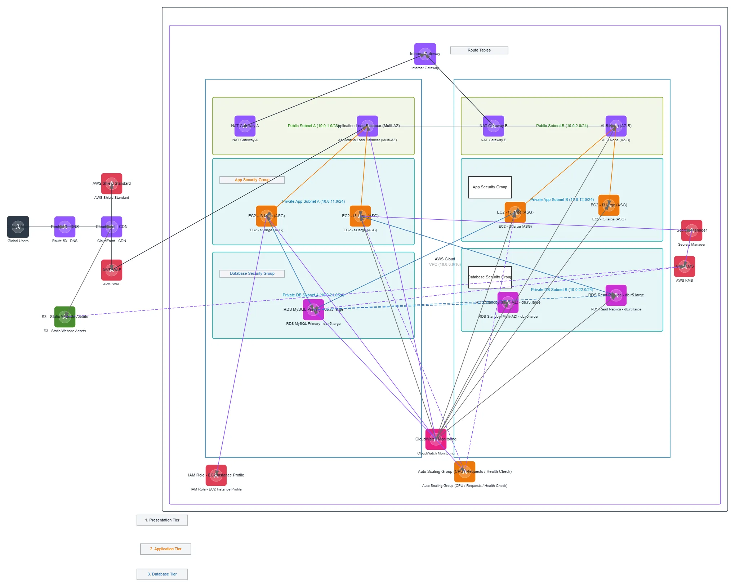Select the orange App Security Group label box

click(x=252, y=180)
